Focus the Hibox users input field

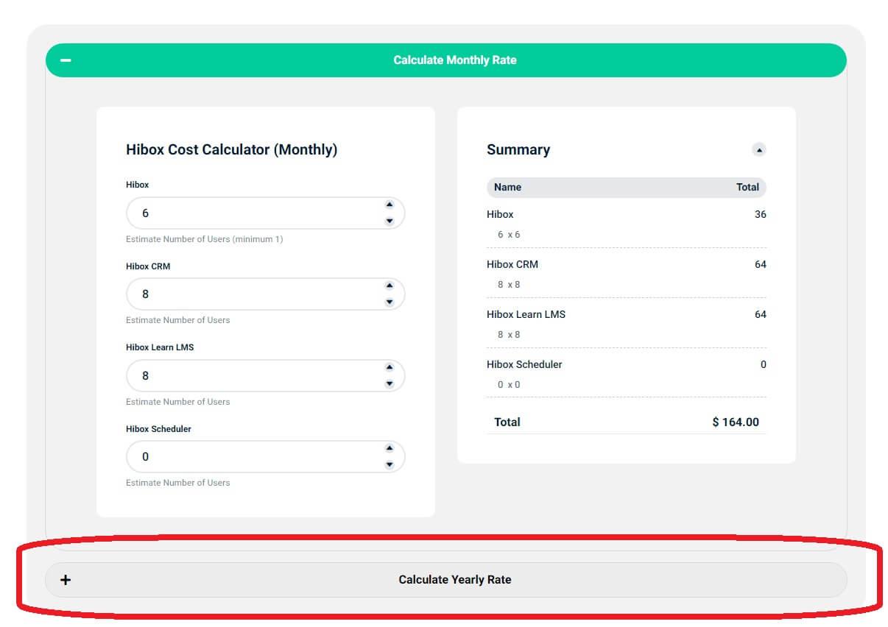click(x=250, y=213)
